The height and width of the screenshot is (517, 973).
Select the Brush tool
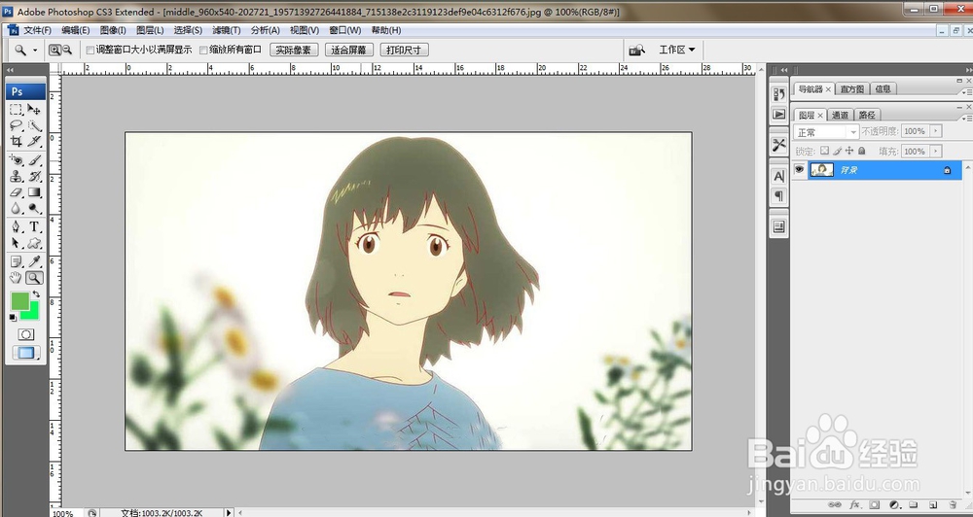[x=34, y=160]
